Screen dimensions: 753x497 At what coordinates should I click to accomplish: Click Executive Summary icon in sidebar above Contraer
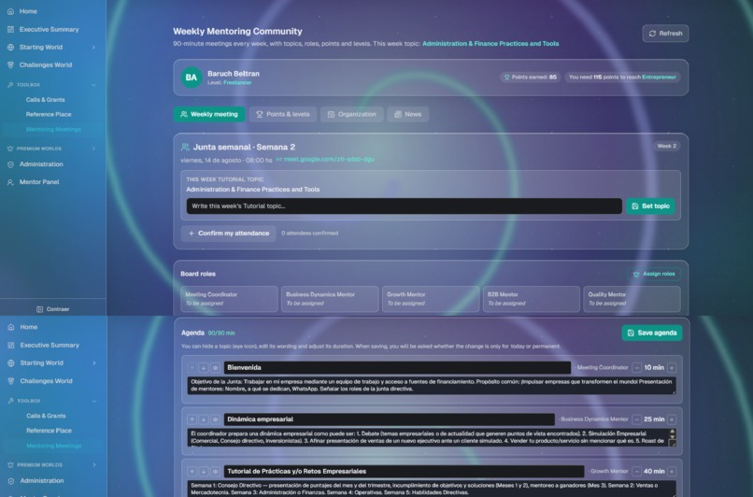coord(10,29)
